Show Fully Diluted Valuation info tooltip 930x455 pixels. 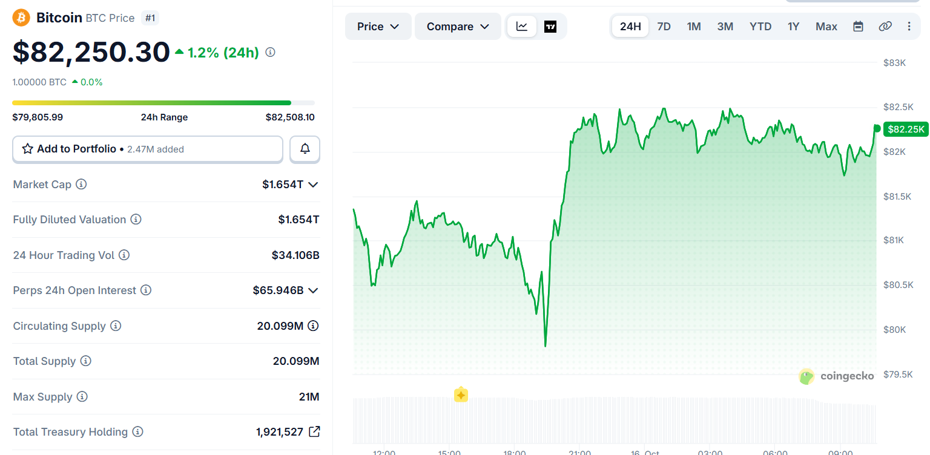pyautogui.click(x=136, y=220)
